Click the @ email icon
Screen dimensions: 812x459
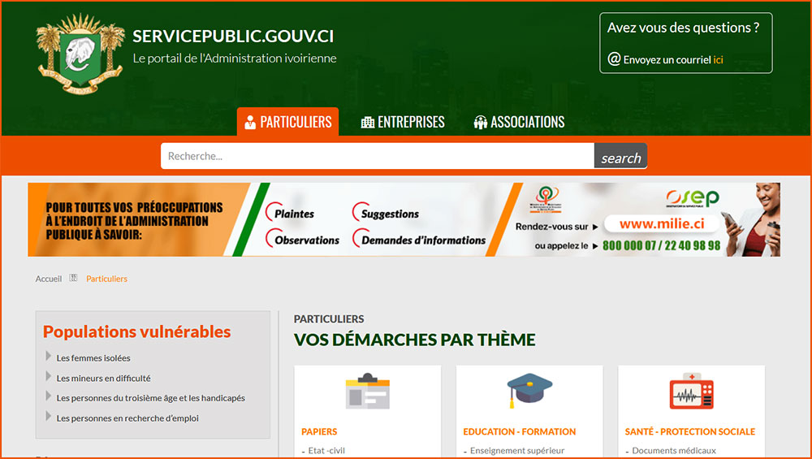[x=614, y=59]
